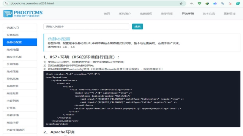Click the '1、IIS7+环境' section heading
This screenshot has height=136, width=243.
pos(82,57)
